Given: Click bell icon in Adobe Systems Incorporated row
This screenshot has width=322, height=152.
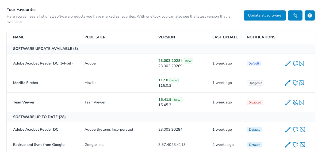Looking at the screenshot, I should tap(295, 130).
